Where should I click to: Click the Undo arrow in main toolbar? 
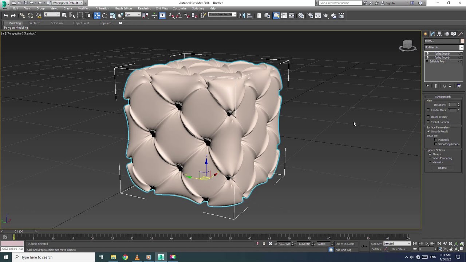coord(5,15)
